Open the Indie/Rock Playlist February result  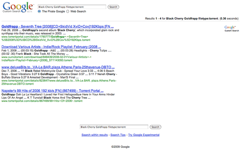pyautogui.click(x=51, y=47)
